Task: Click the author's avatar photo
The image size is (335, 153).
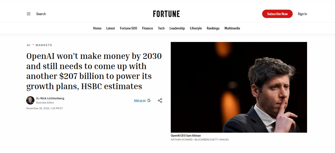Action: tap(30, 100)
